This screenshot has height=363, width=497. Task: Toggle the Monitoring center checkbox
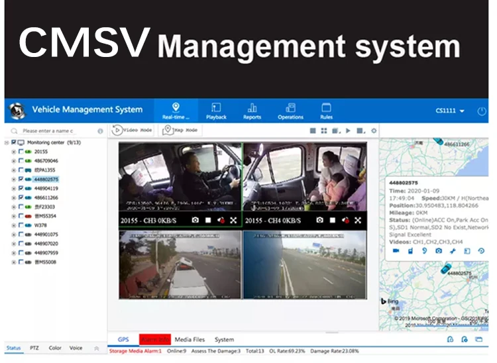pyautogui.click(x=14, y=142)
